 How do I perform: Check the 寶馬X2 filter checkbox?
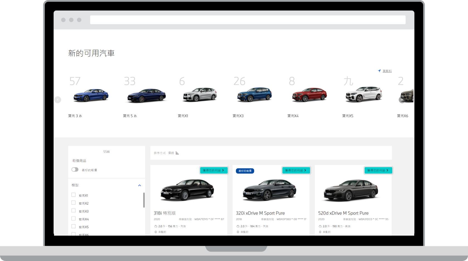tap(74, 203)
